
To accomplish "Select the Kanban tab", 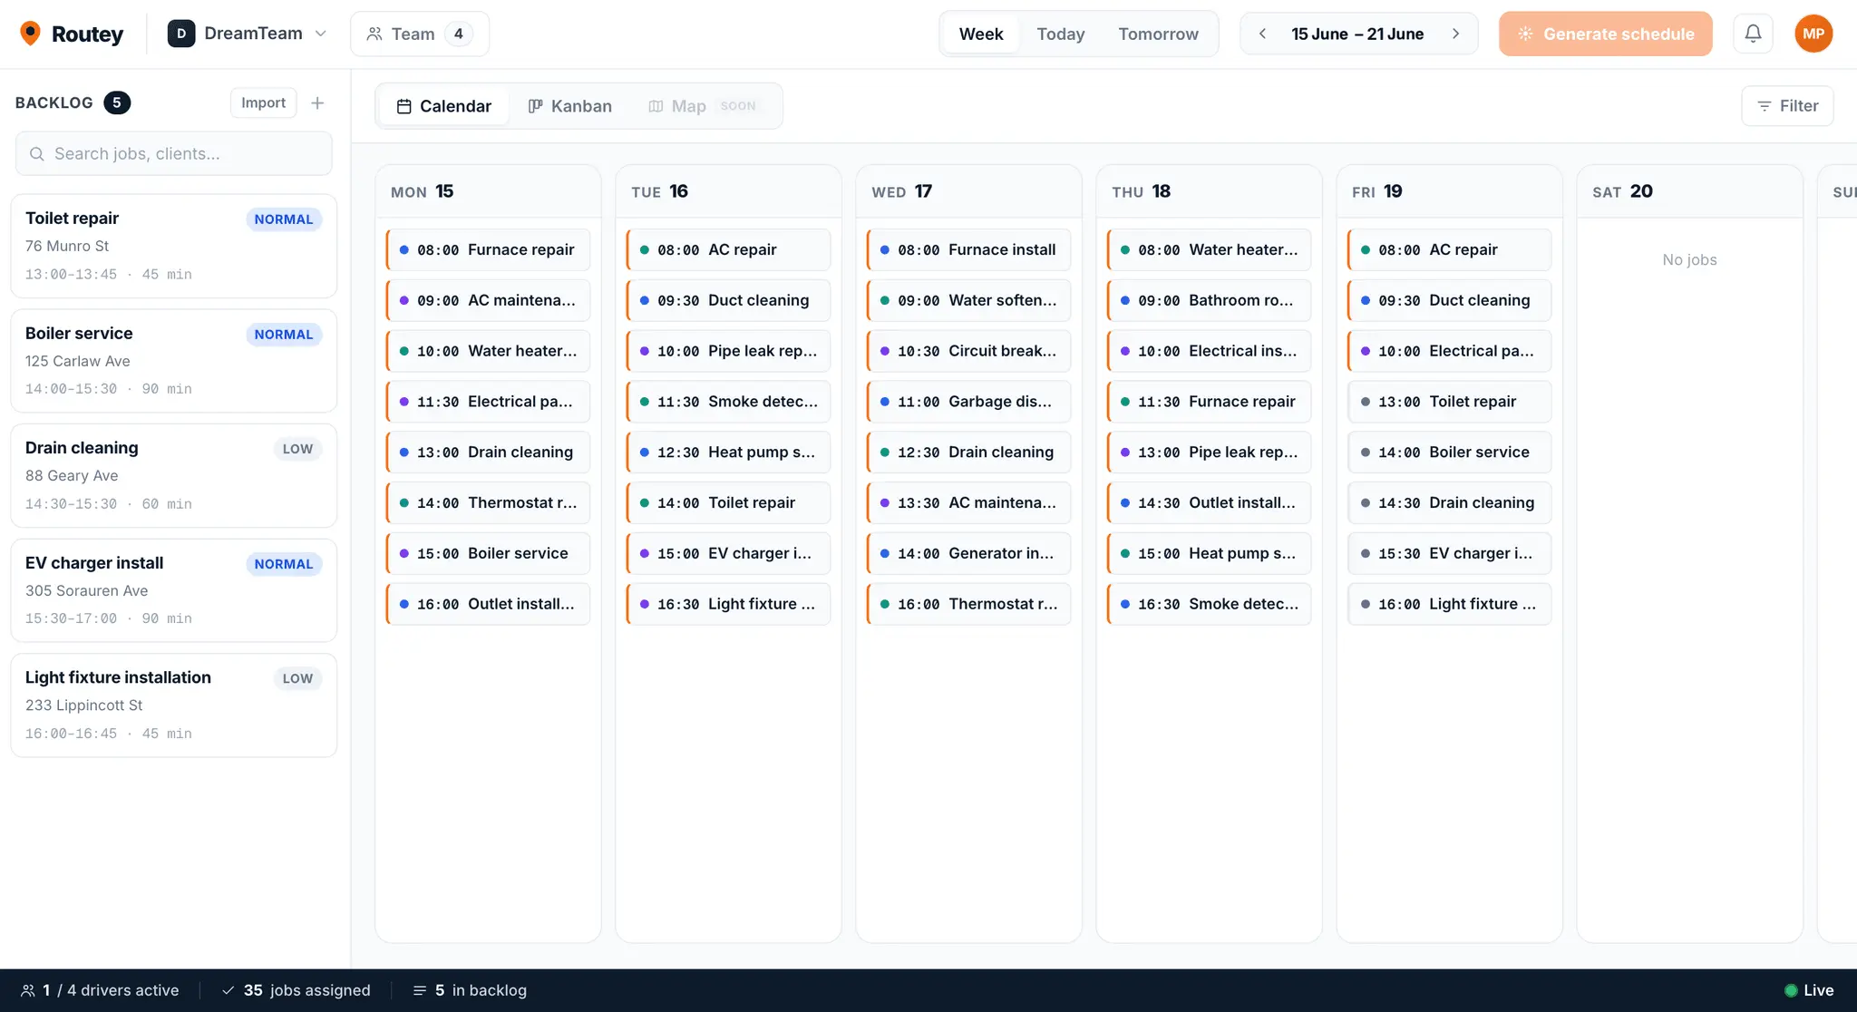I will 570,106.
